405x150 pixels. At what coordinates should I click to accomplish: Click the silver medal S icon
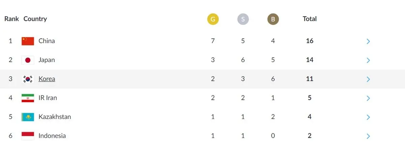[x=243, y=19]
